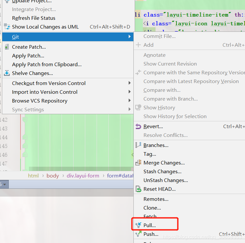This screenshot has height=243, width=245.
Task: Click the layui-icon code line
Action: [194, 23]
